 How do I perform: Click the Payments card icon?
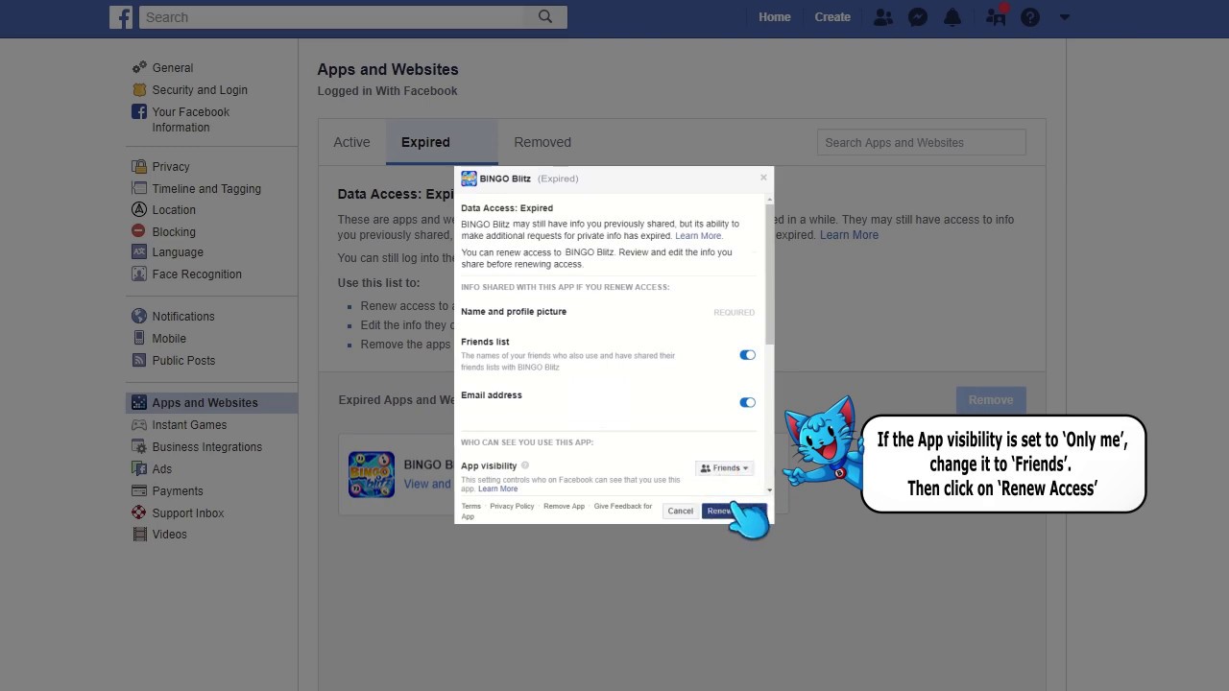click(x=139, y=490)
